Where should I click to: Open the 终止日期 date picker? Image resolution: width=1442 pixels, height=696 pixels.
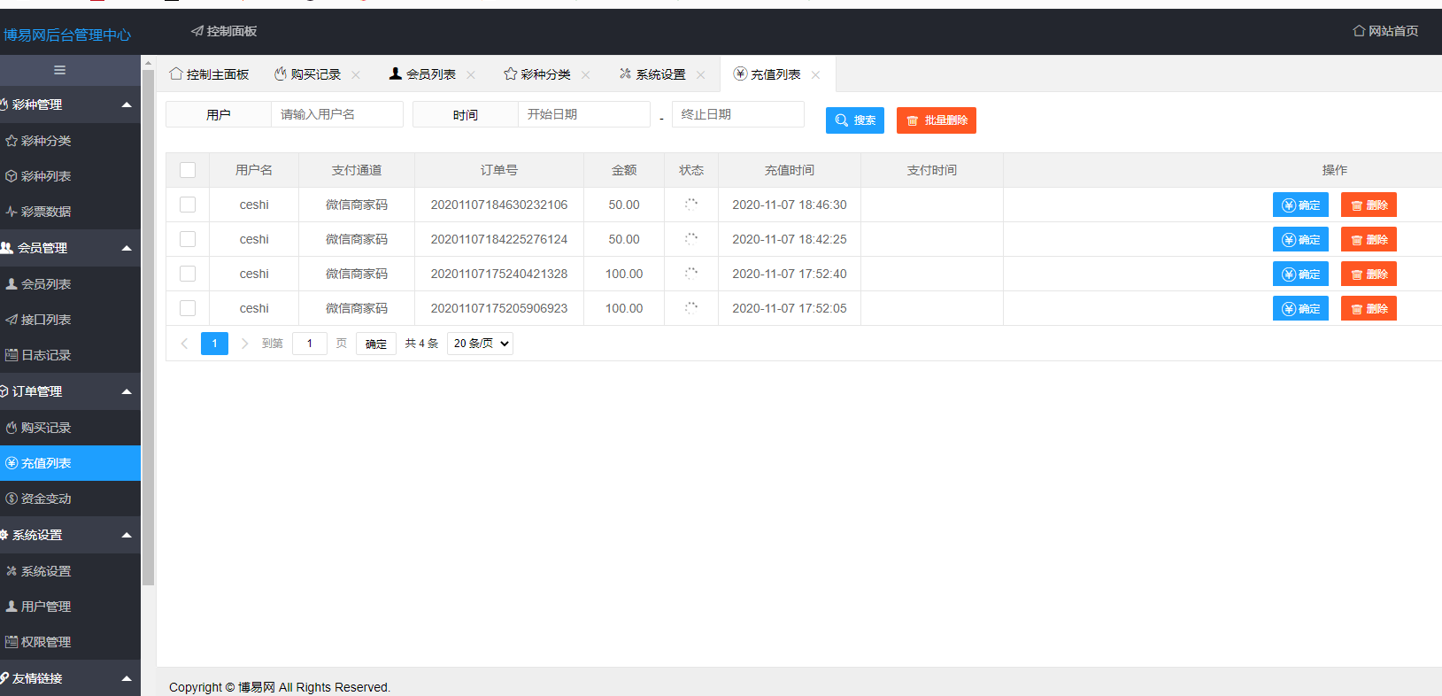[738, 114]
